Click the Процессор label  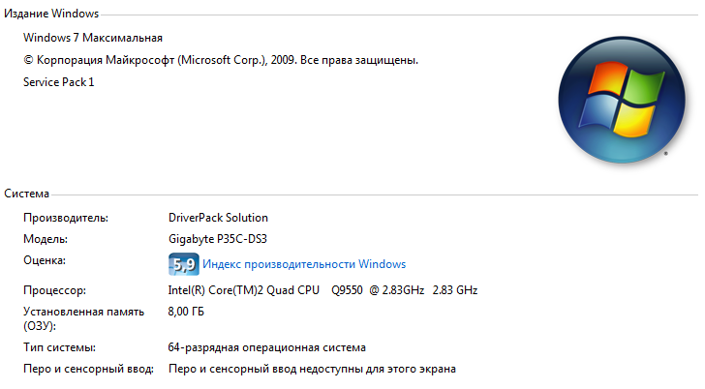pos(54,290)
